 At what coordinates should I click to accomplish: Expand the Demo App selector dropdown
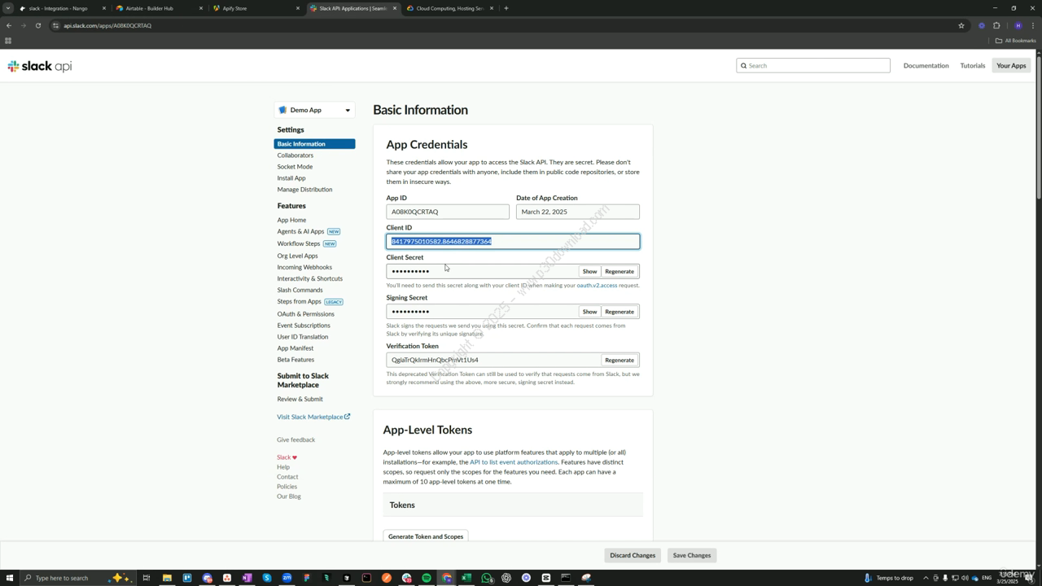[314, 110]
